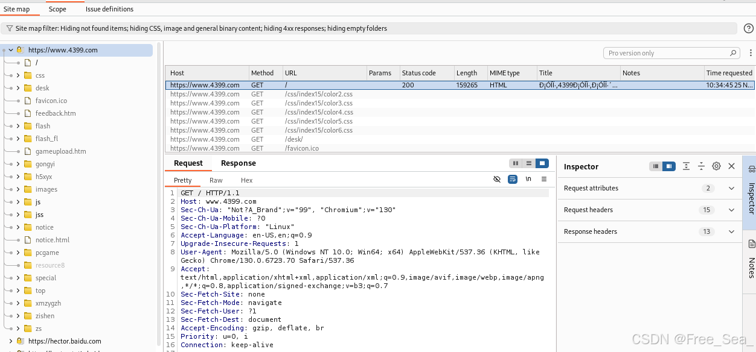Sort table by MIME type column
This screenshot has height=352, width=756.
pyautogui.click(x=511, y=73)
